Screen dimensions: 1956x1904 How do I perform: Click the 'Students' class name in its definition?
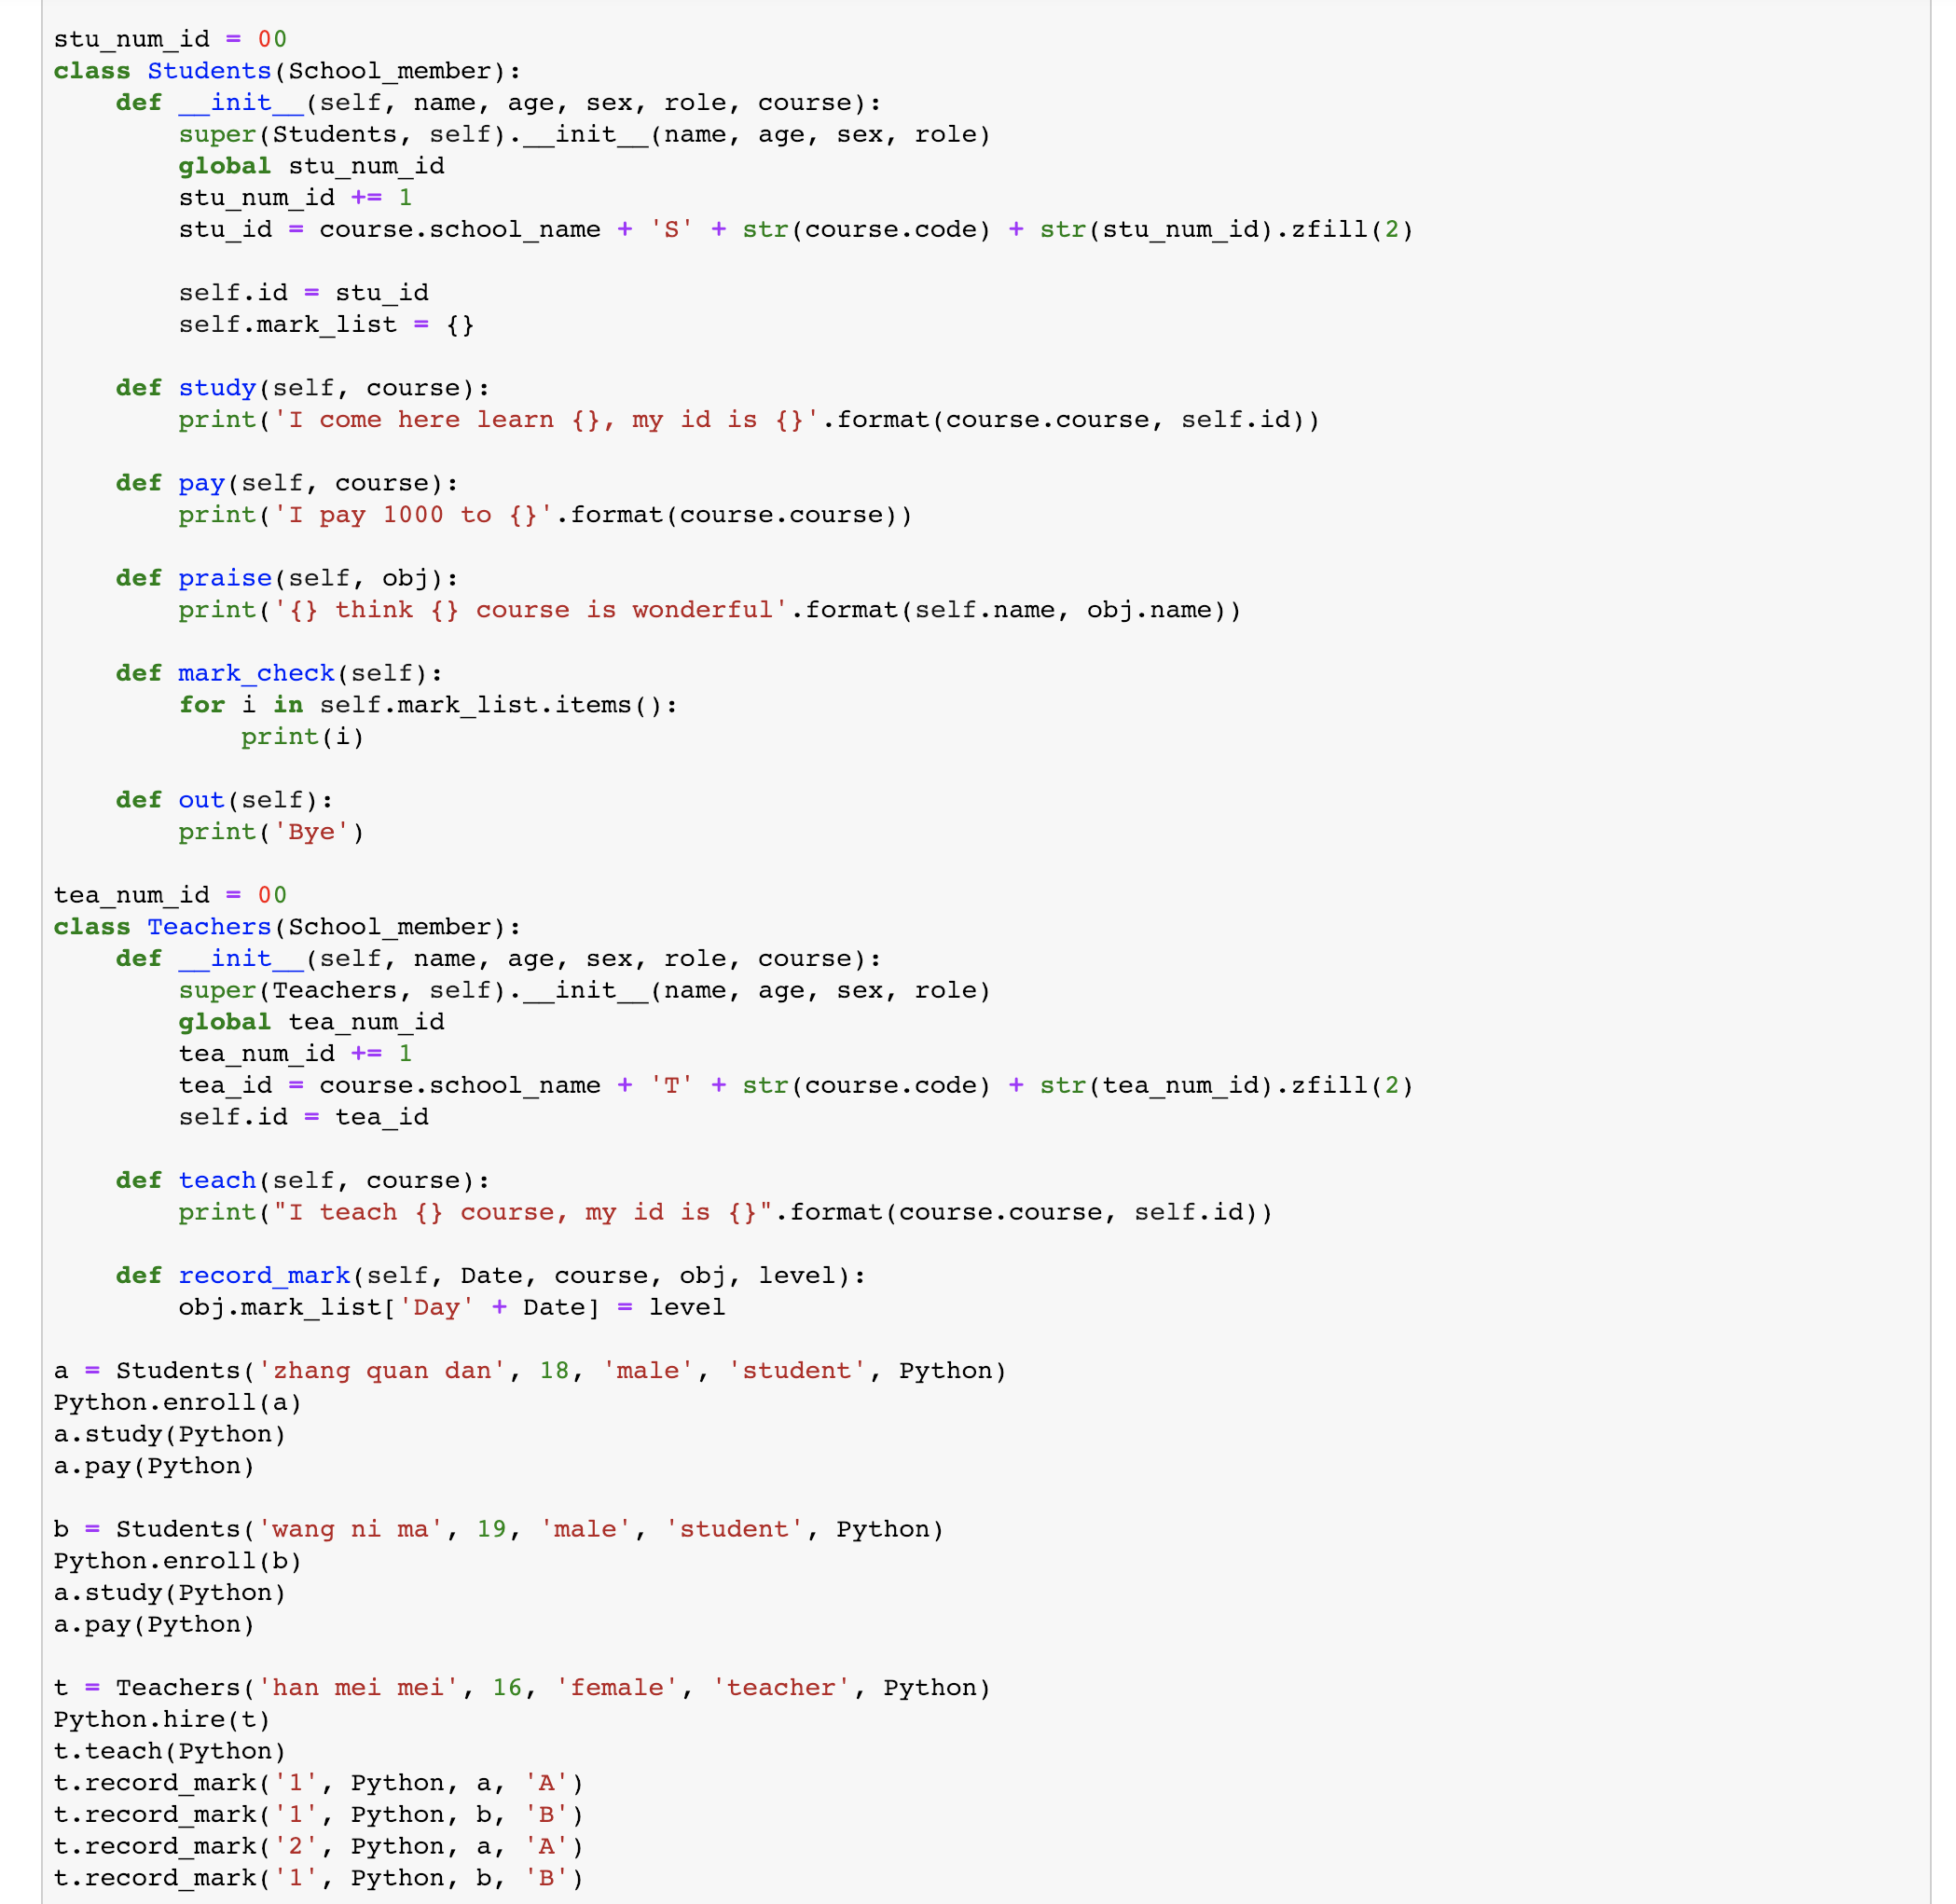(209, 71)
